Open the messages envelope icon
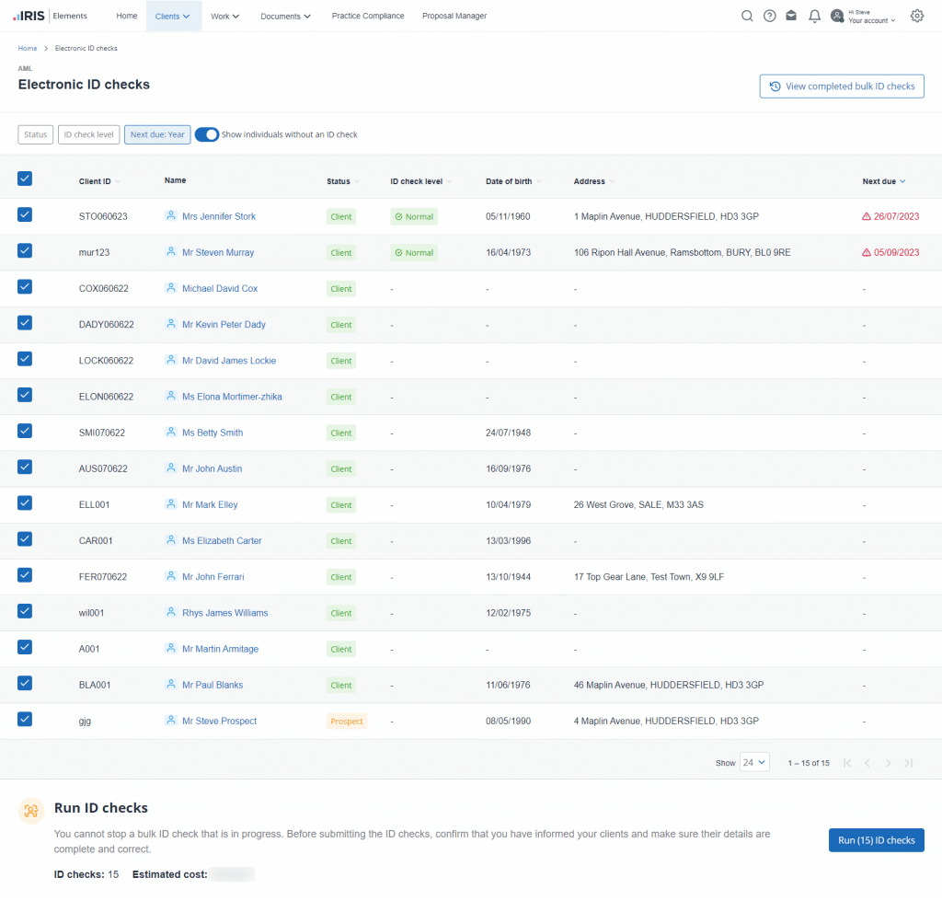This screenshot has height=901, width=942. tap(791, 16)
